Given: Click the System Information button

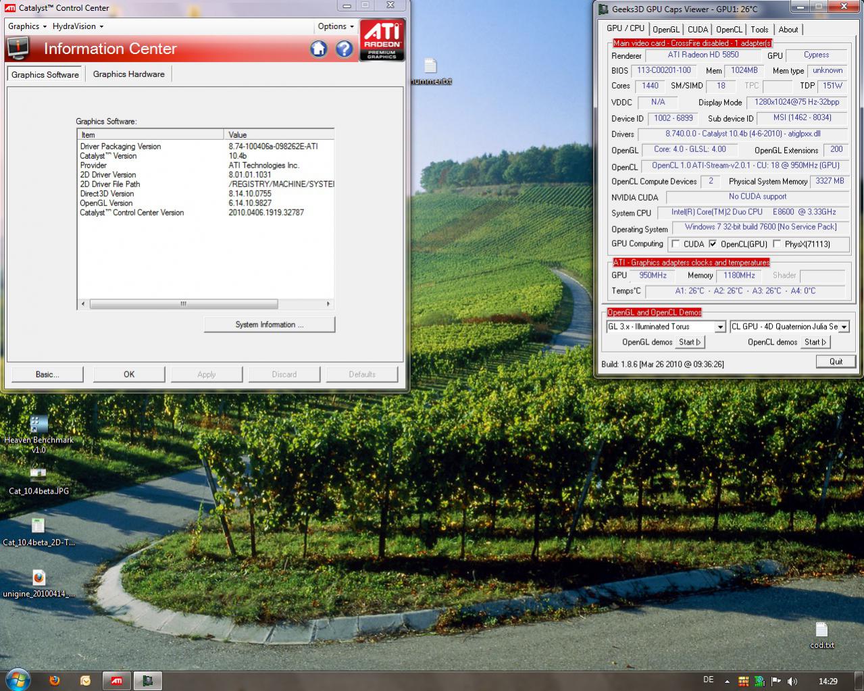Looking at the screenshot, I should pos(270,325).
